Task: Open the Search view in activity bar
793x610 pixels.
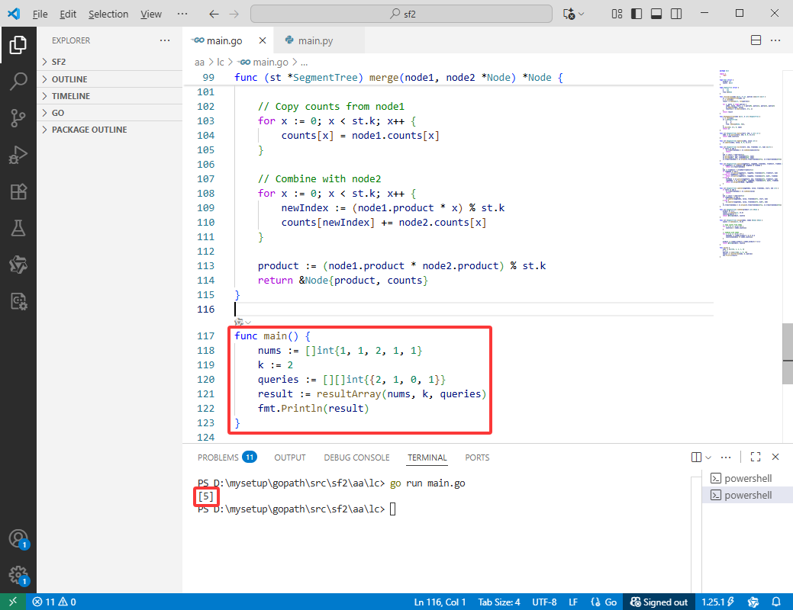Action: [x=18, y=82]
